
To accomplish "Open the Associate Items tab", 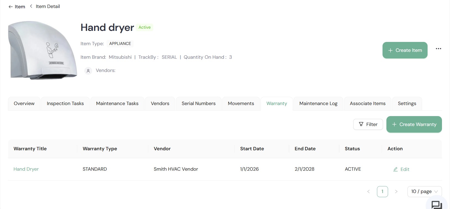I will 368,103.
